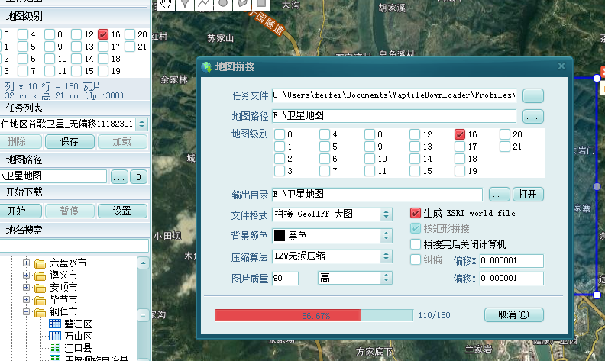Screen dimensions: 605x361
Task: Click the 遵义市 folder icon
Action: coord(40,275)
